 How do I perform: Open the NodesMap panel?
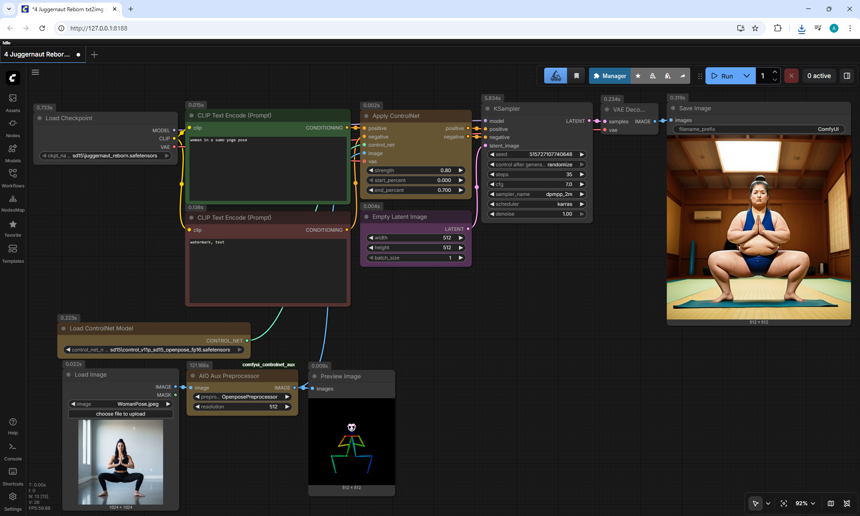click(x=13, y=204)
